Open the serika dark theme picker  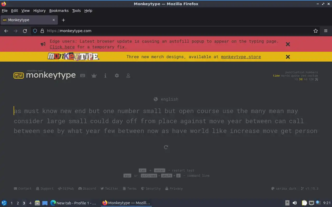(x=284, y=189)
